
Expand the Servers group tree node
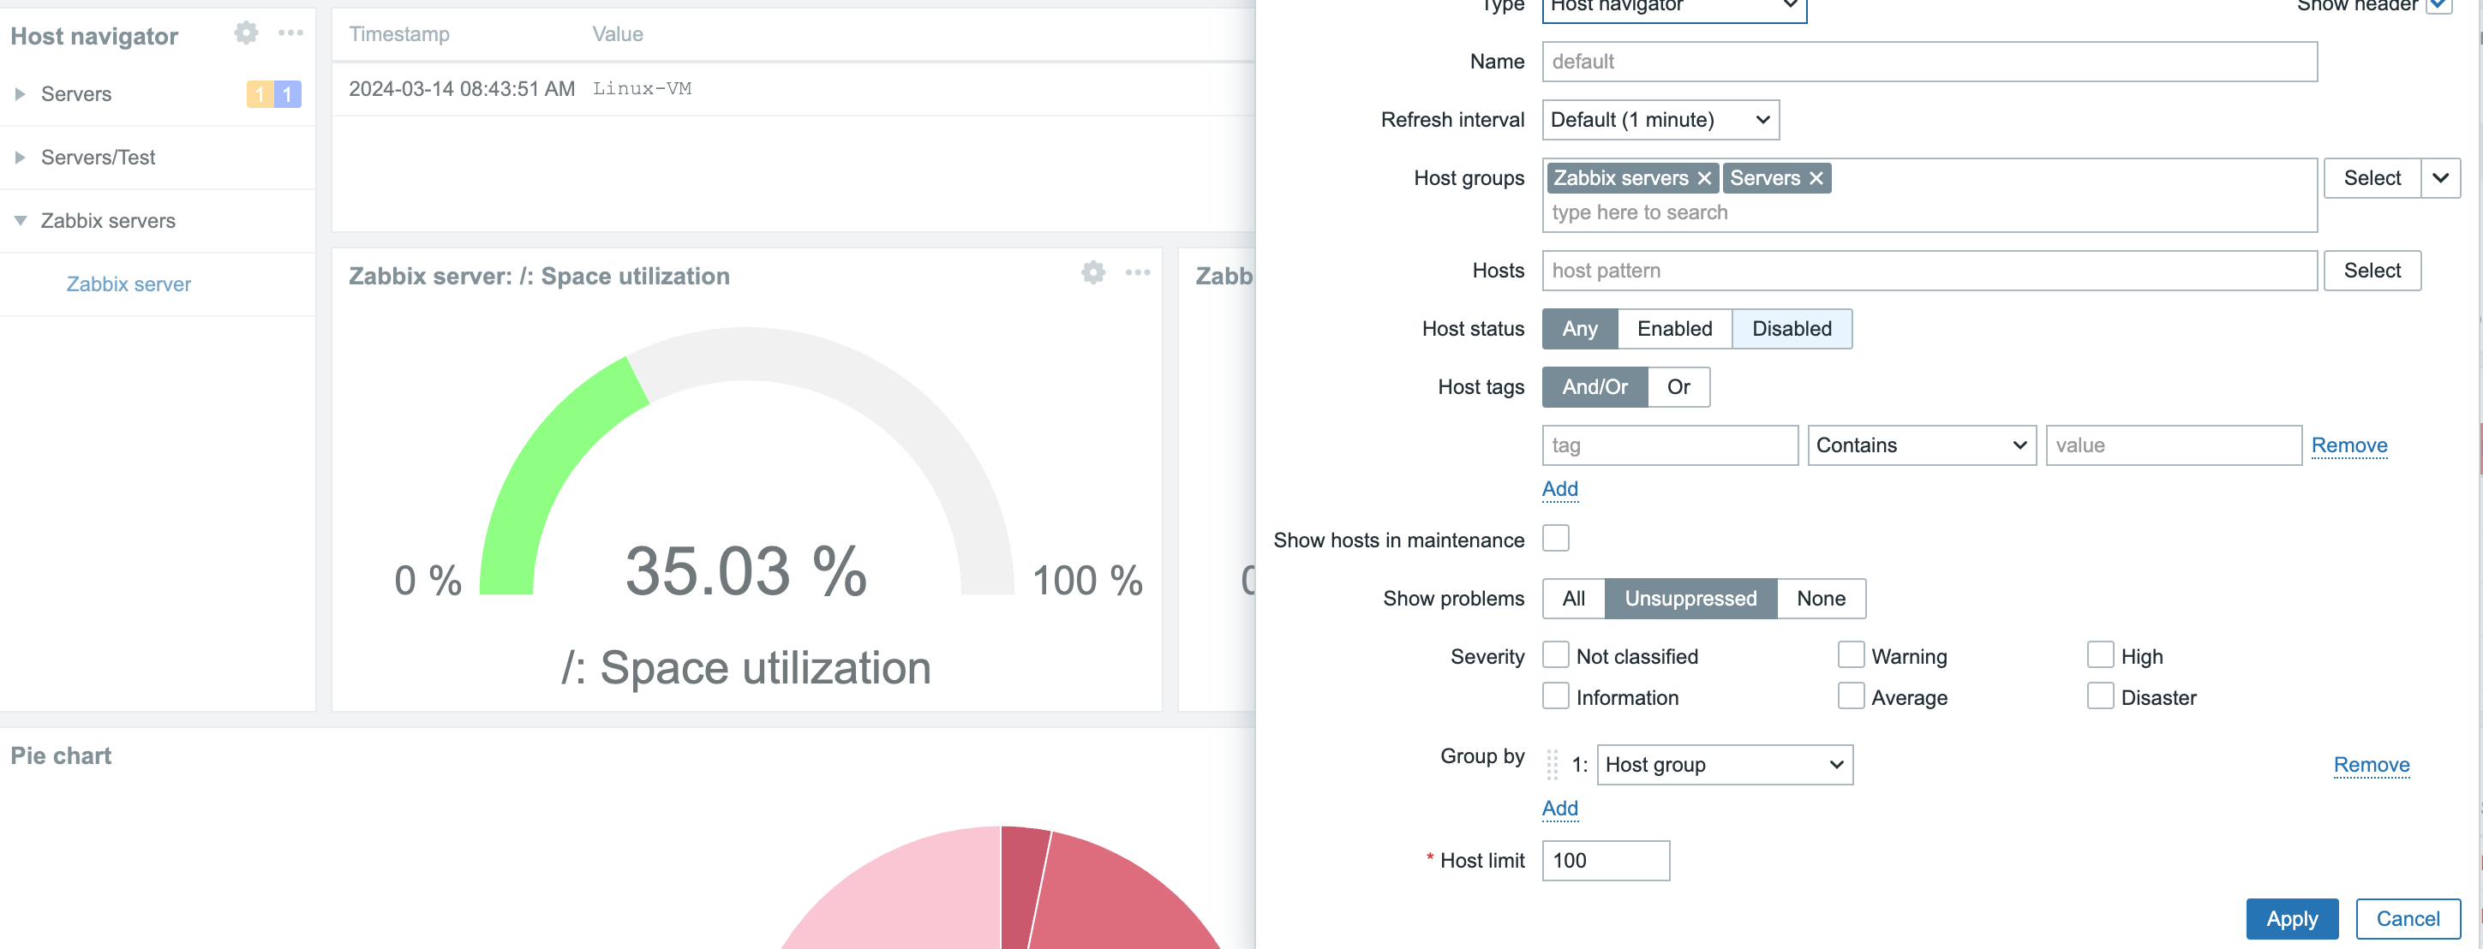(19, 94)
